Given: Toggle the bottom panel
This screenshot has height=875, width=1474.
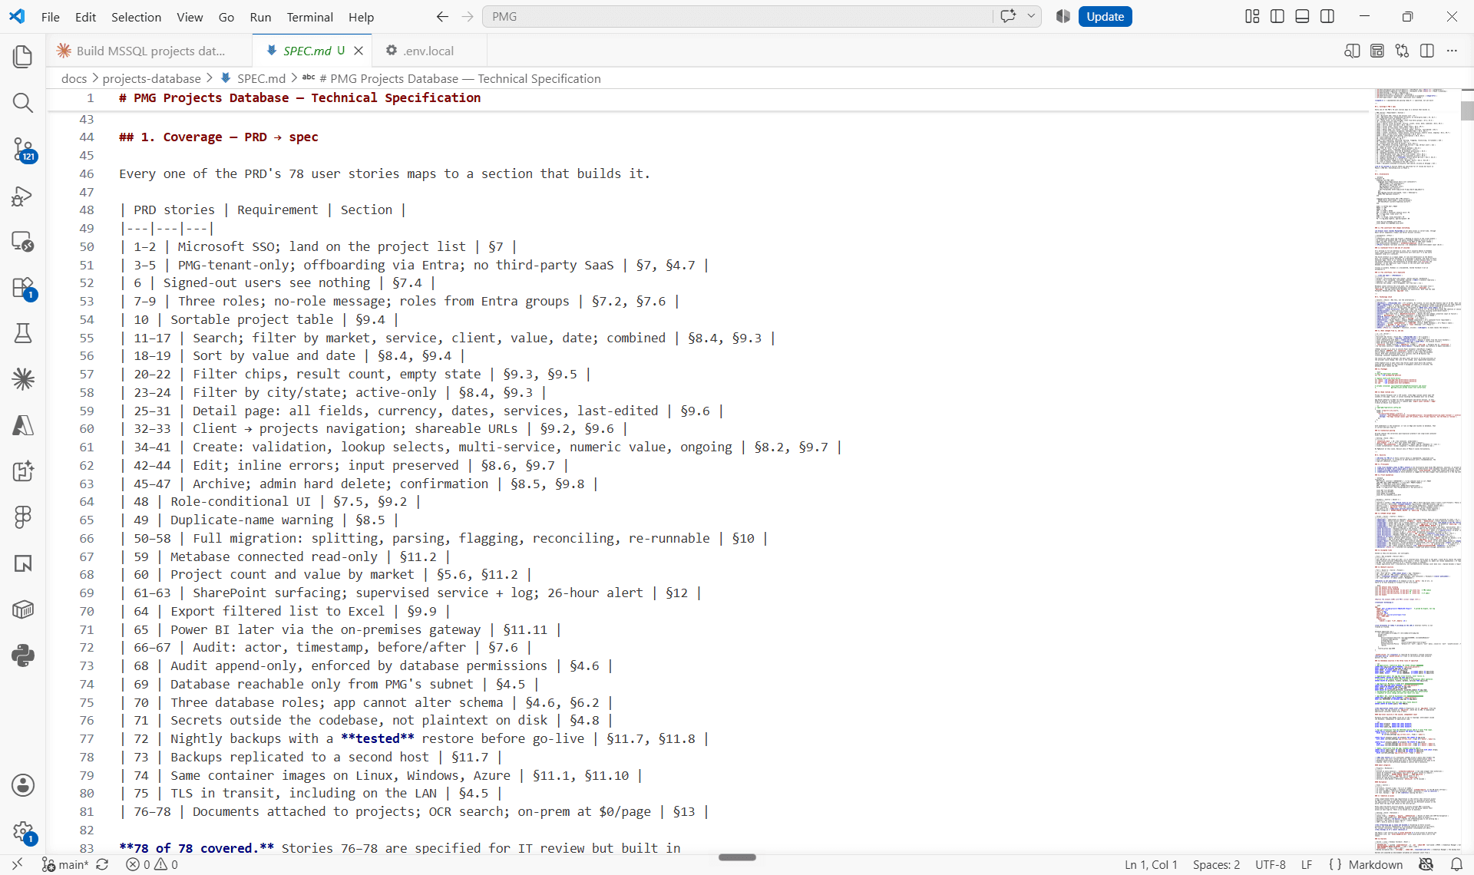Looking at the screenshot, I should [1302, 17].
